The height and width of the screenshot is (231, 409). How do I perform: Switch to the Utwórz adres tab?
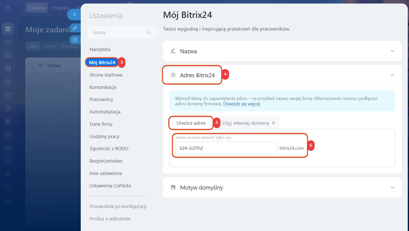pyautogui.click(x=191, y=123)
